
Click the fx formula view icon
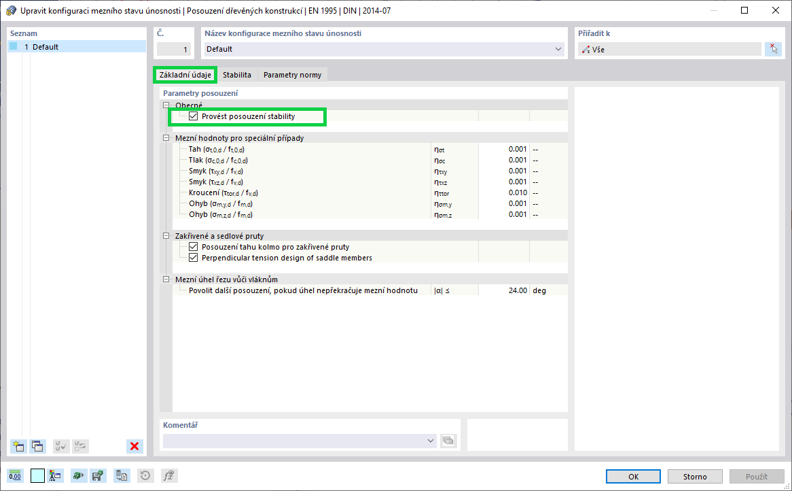(x=168, y=476)
